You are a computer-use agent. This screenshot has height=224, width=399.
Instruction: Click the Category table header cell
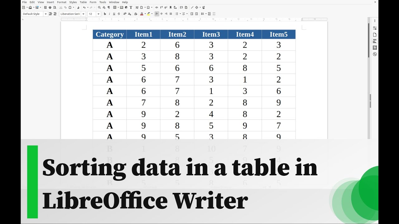(110, 34)
